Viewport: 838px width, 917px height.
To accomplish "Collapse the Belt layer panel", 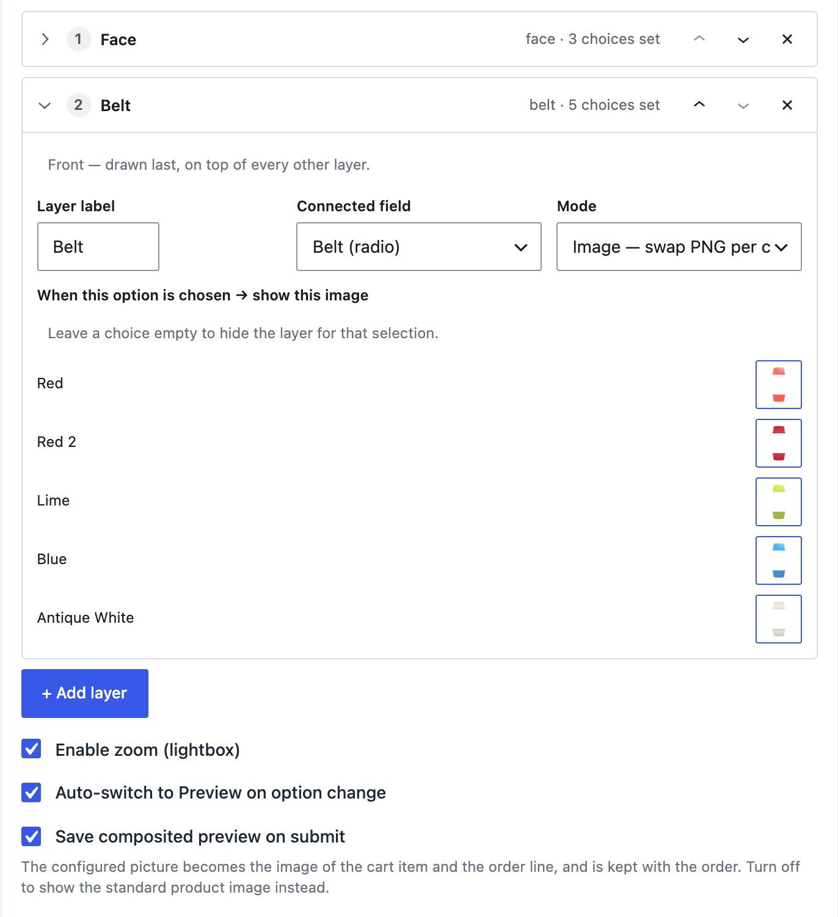I will [x=45, y=105].
